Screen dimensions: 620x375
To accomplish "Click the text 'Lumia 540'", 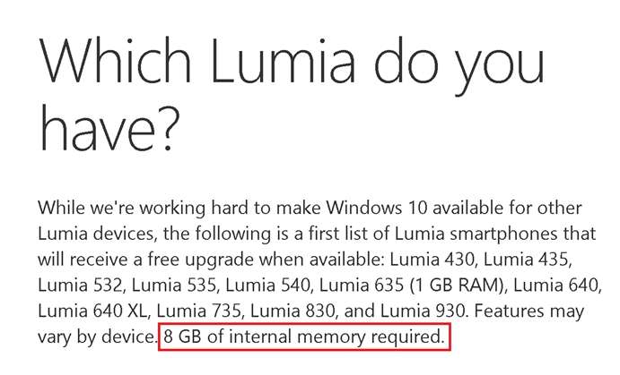I will pos(267,286).
